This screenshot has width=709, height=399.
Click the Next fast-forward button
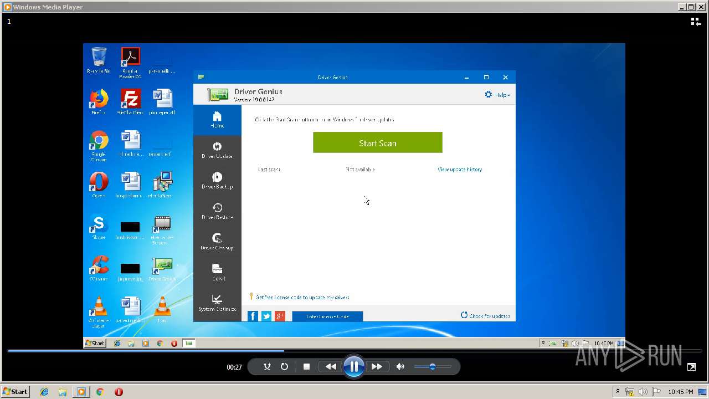coord(377,366)
